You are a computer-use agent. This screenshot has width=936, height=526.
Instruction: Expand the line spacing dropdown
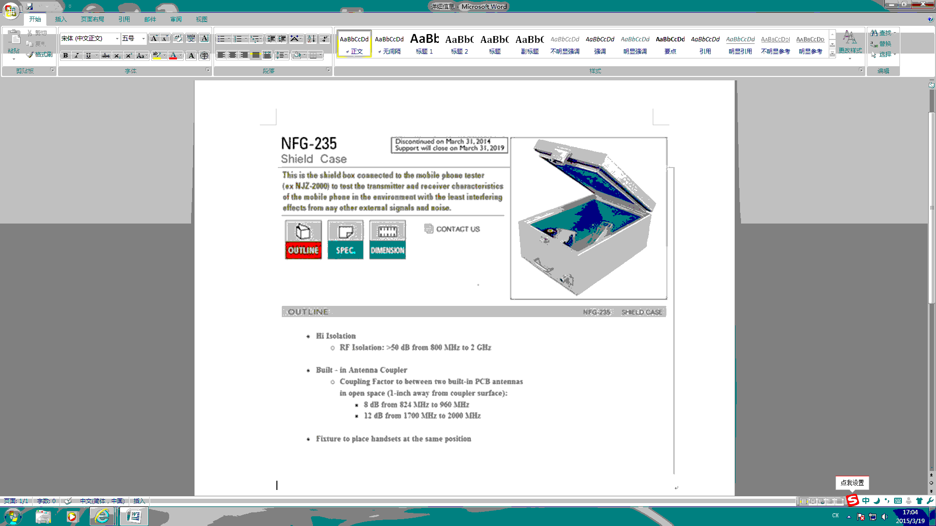[x=287, y=55]
